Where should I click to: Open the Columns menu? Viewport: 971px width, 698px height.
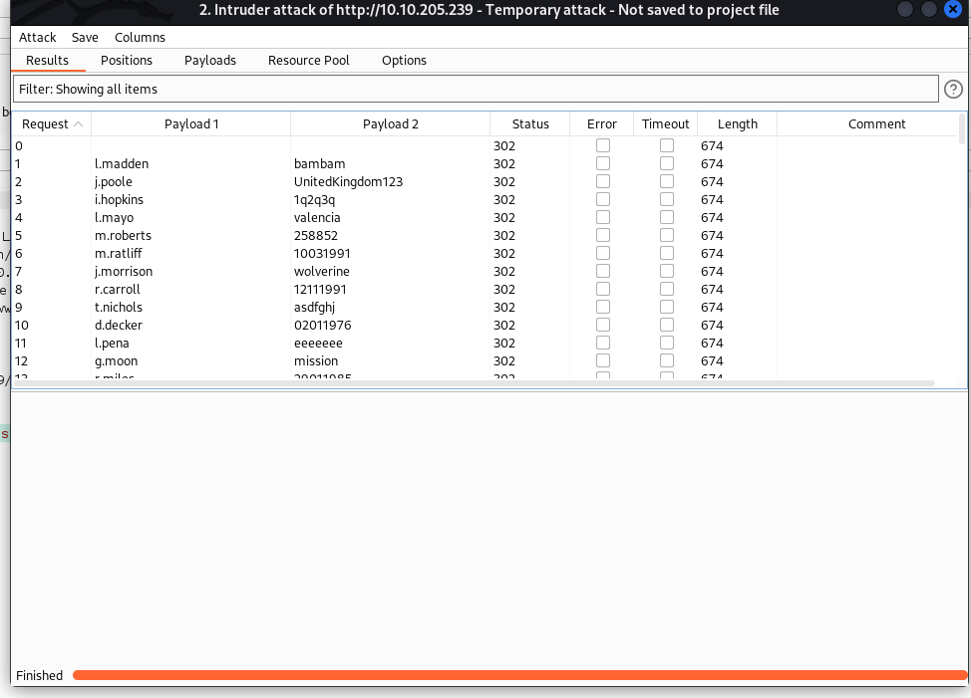(140, 37)
